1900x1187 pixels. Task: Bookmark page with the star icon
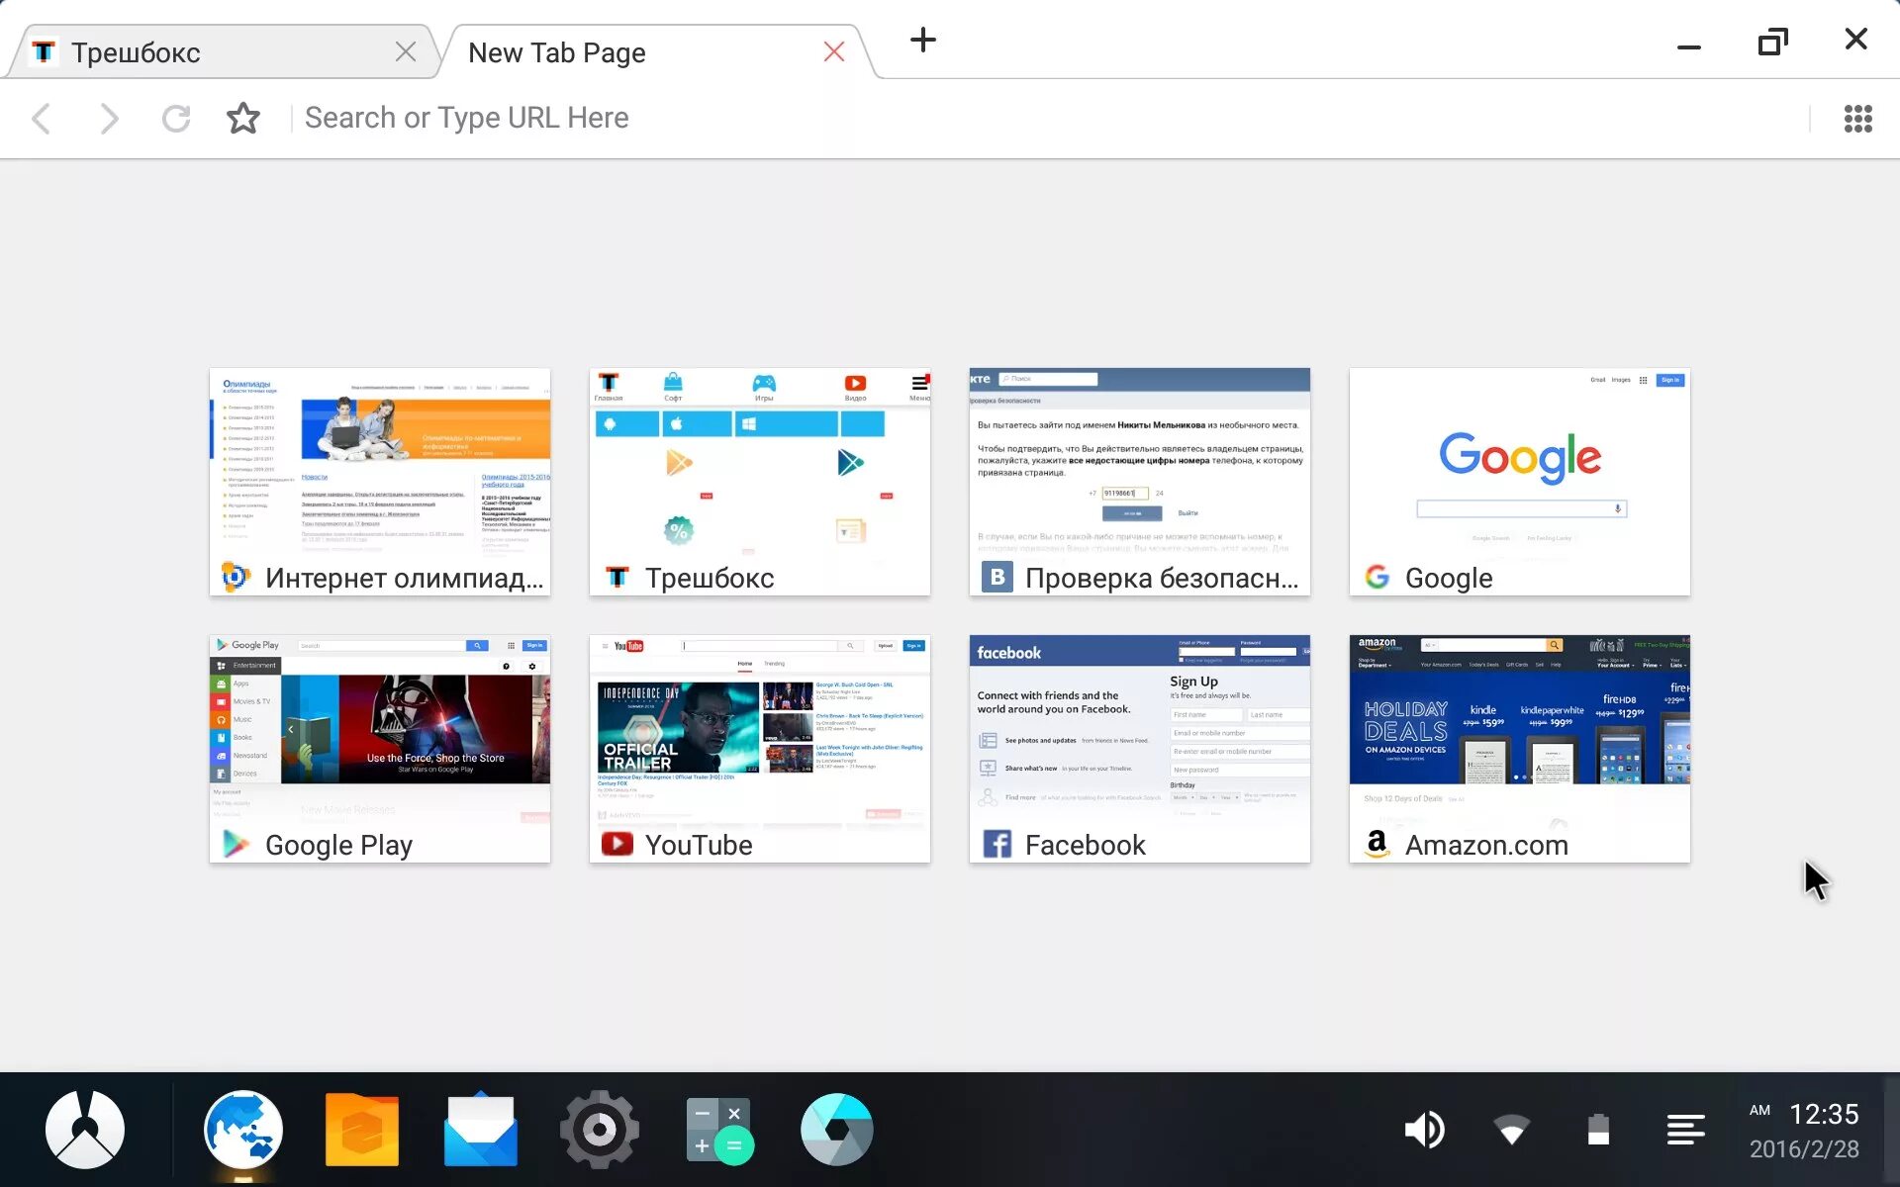tap(243, 119)
